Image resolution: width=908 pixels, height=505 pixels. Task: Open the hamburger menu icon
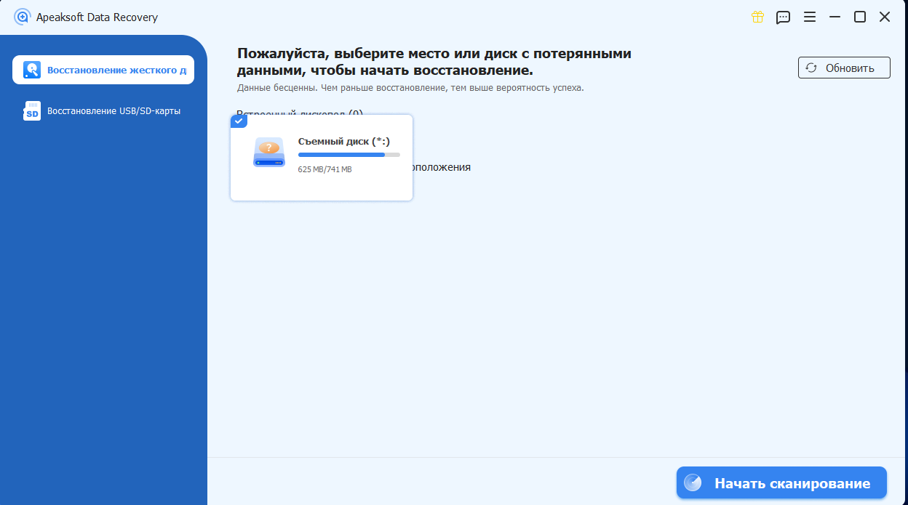pos(810,17)
